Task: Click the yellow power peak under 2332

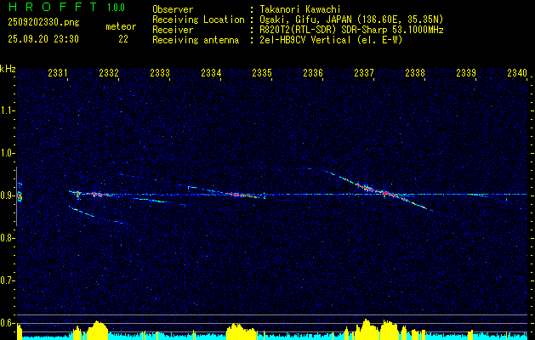Action: (x=98, y=330)
